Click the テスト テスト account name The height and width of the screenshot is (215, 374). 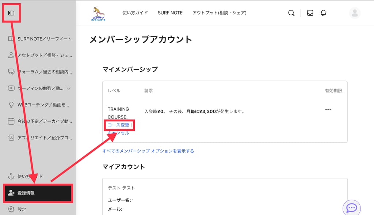[121, 188]
